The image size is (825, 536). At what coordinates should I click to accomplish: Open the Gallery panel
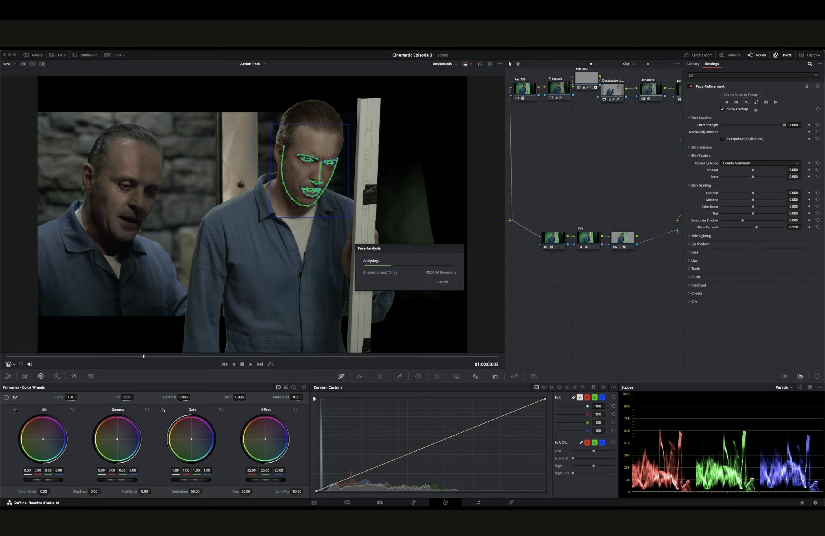pyautogui.click(x=33, y=55)
